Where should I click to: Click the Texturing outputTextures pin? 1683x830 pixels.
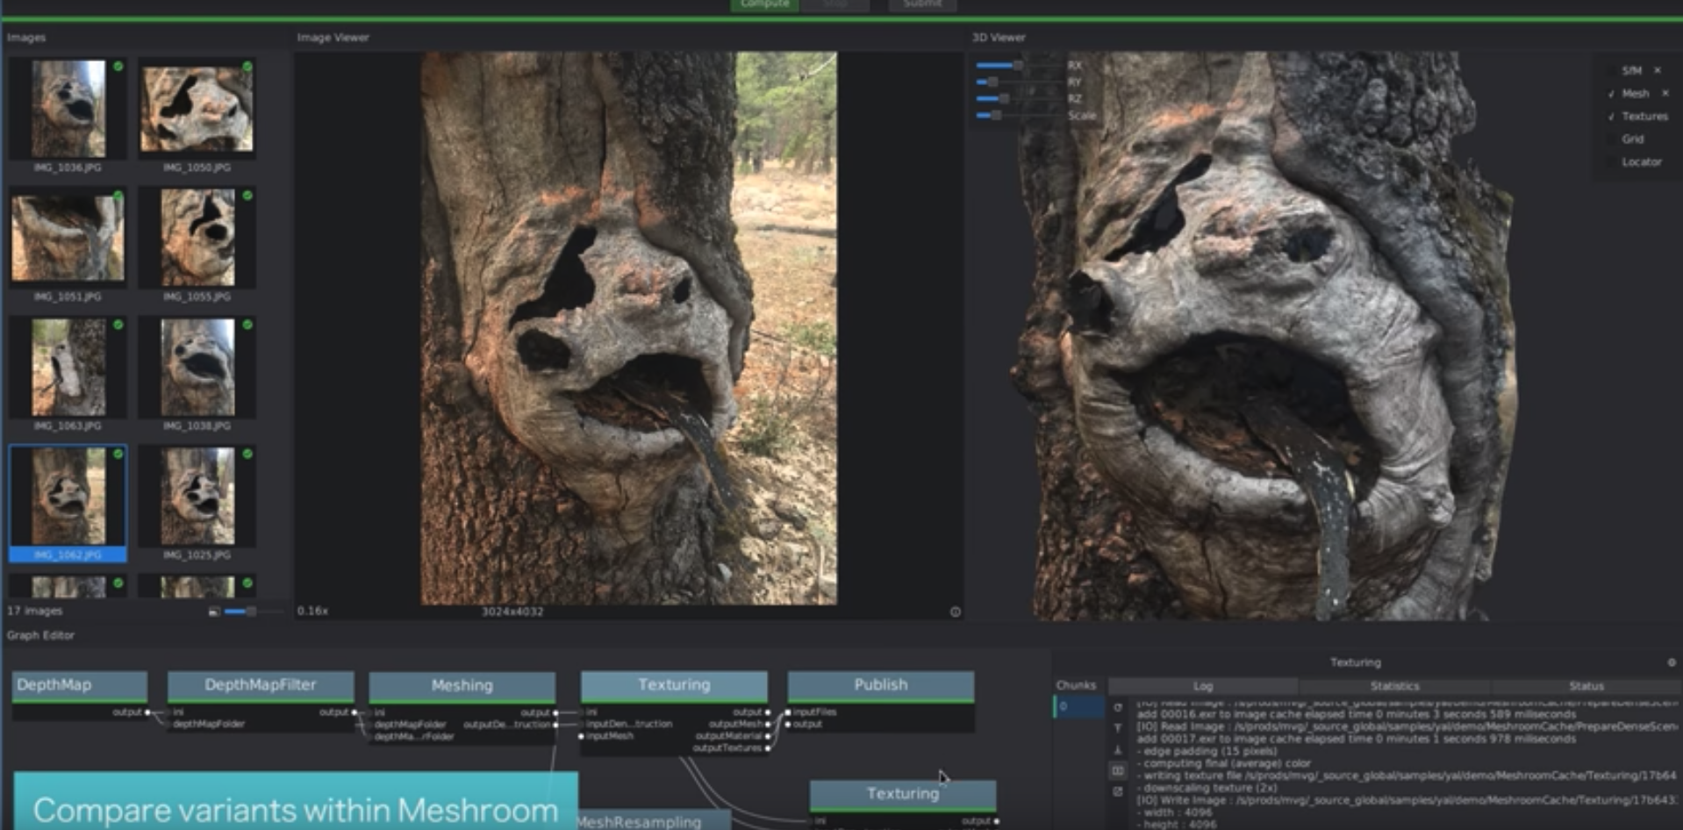[768, 748]
